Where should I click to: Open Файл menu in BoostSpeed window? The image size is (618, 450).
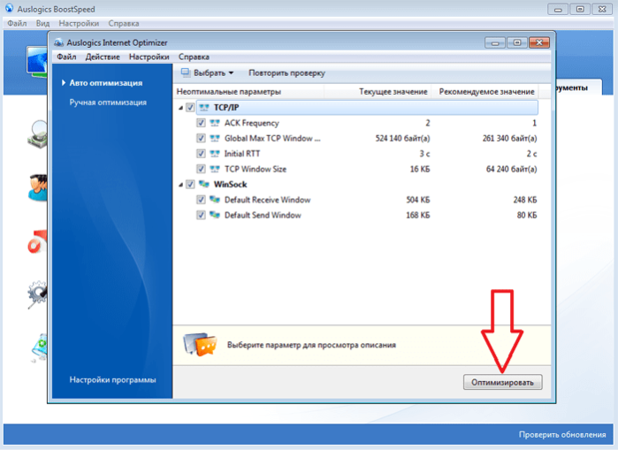click(x=17, y=24)
